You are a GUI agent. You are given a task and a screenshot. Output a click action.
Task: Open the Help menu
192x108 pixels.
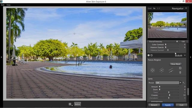8,5
